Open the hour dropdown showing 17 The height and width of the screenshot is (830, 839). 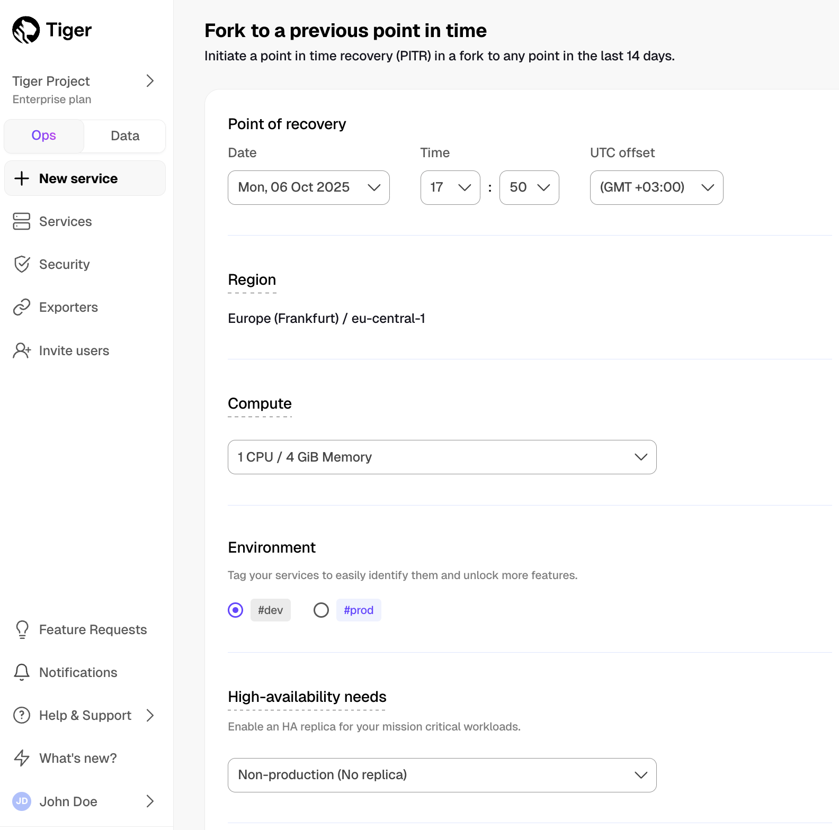[x=450, y=187]
